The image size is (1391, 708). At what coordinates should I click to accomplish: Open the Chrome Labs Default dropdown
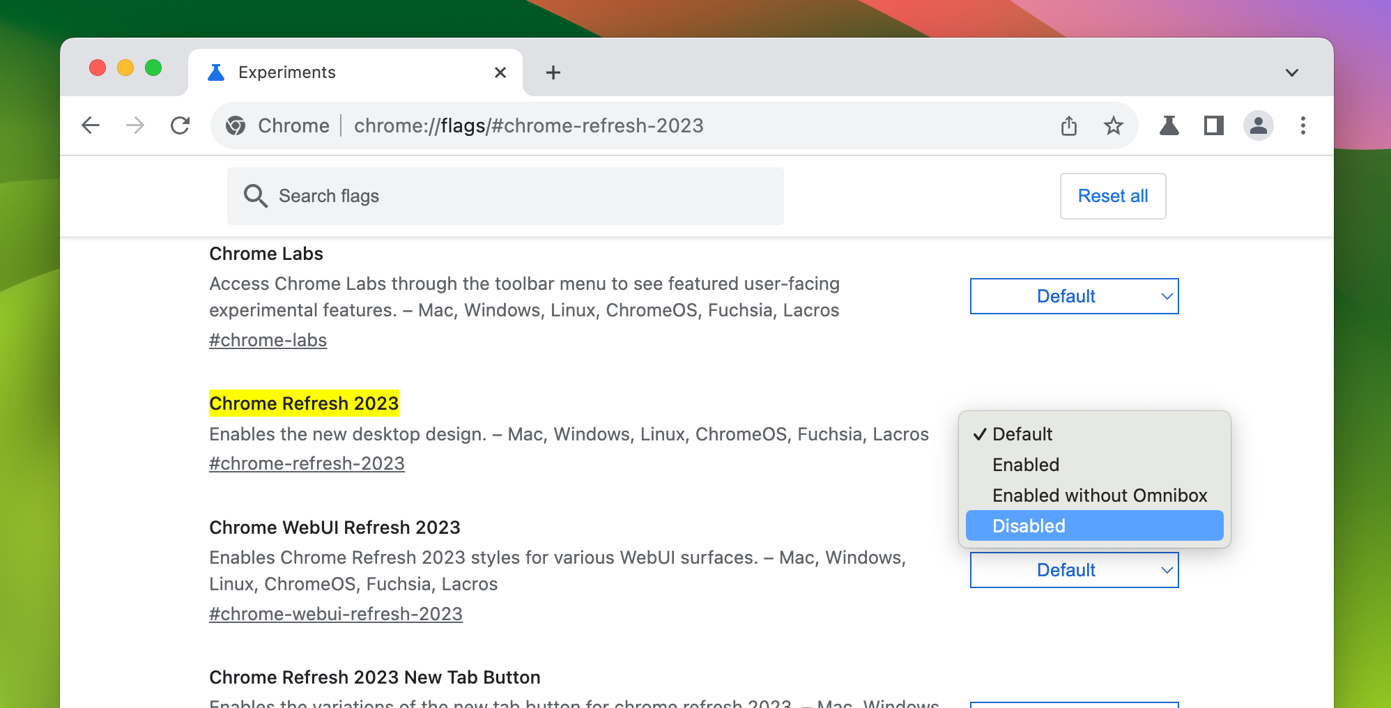(1074, 296)
